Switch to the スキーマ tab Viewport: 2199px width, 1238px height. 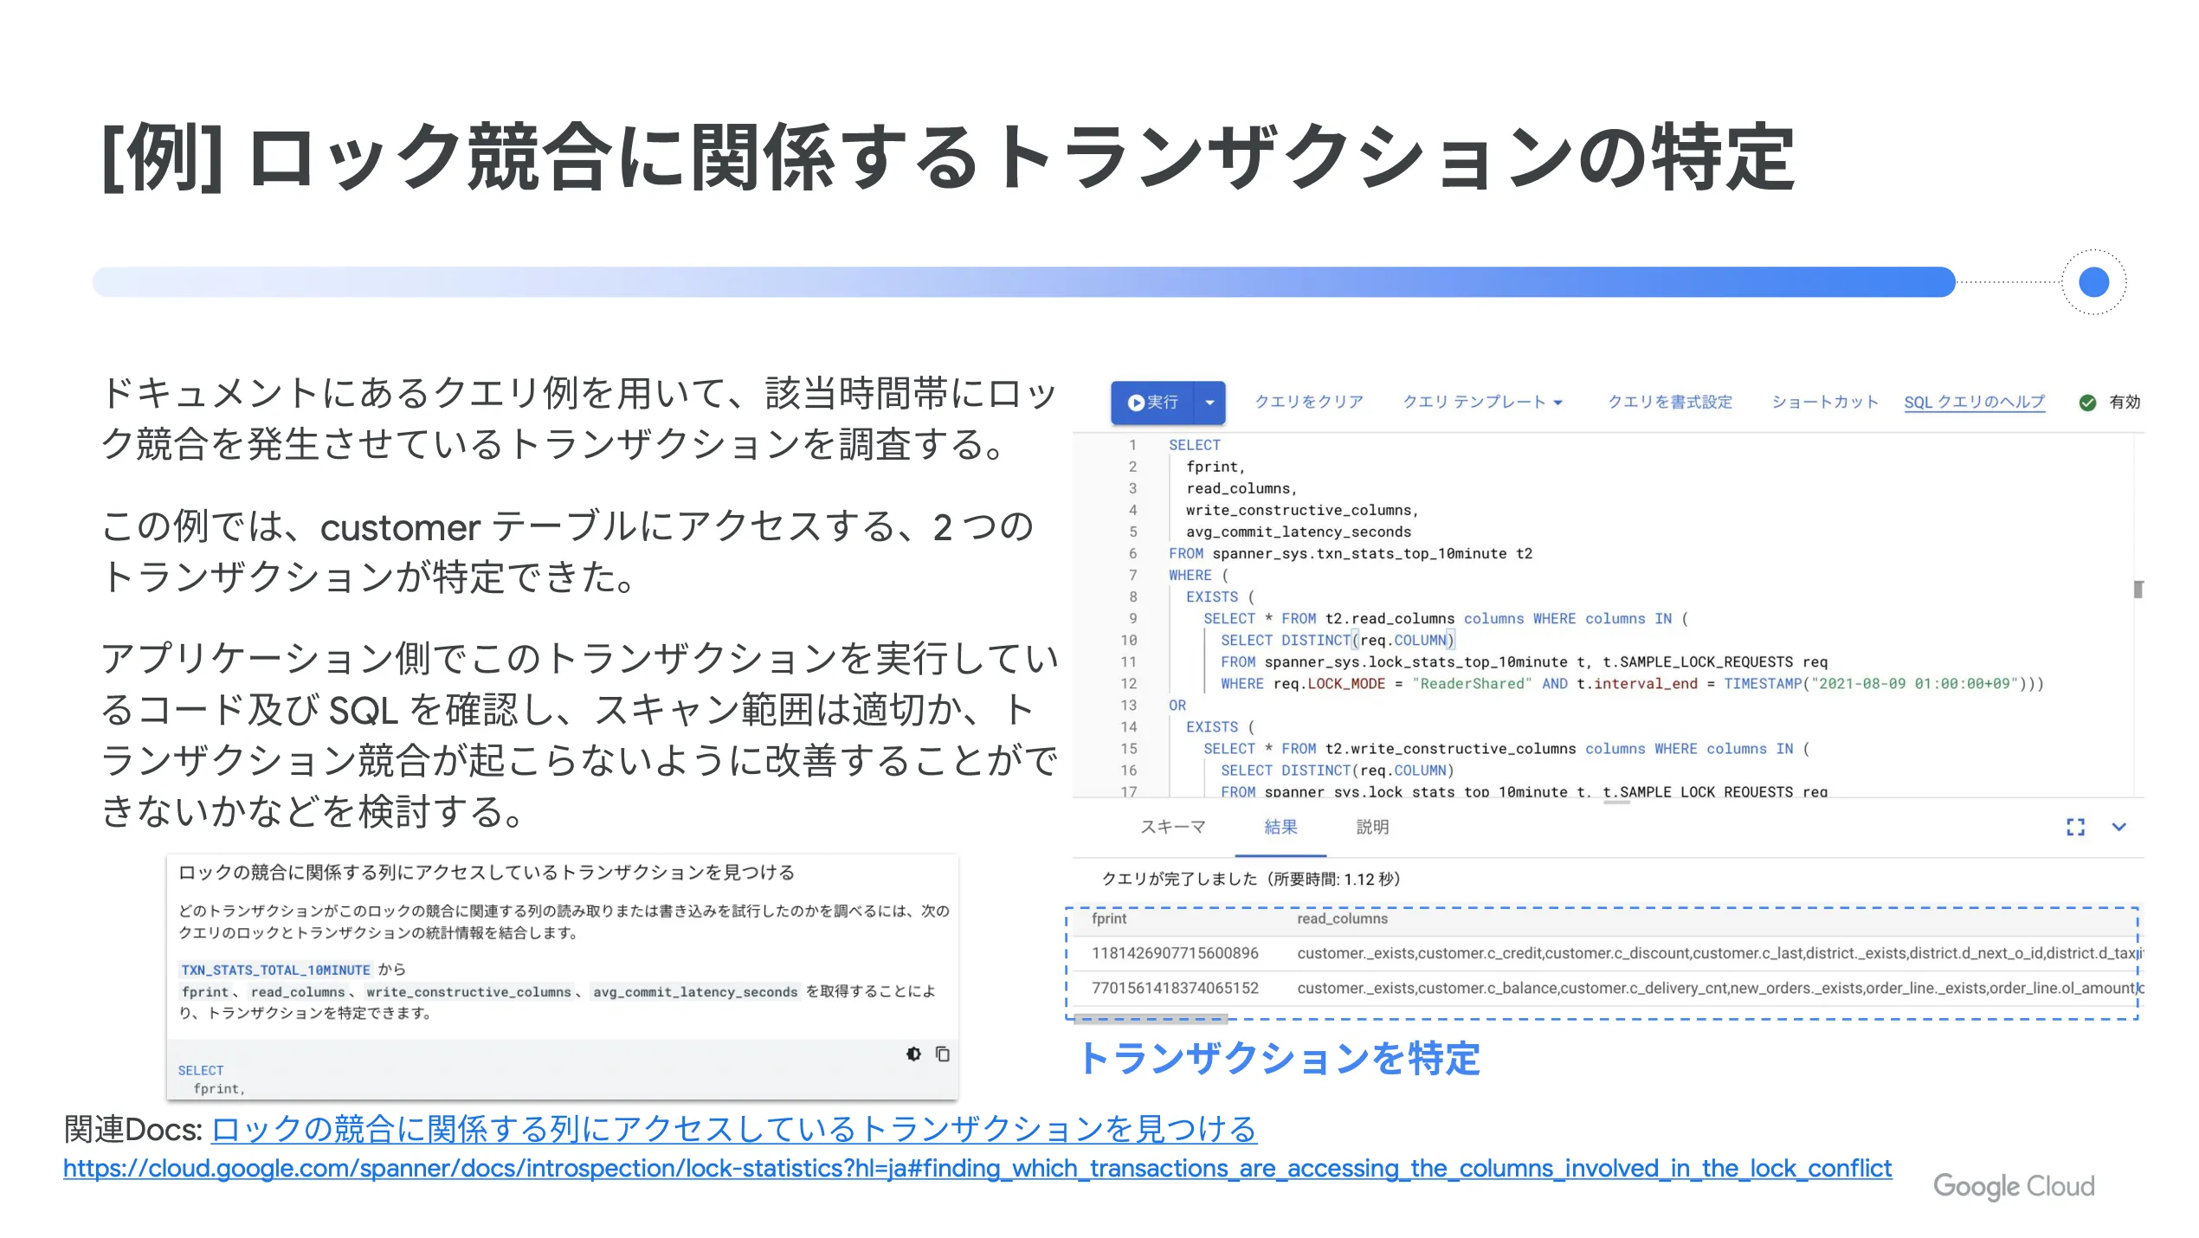pos(1173,827)
